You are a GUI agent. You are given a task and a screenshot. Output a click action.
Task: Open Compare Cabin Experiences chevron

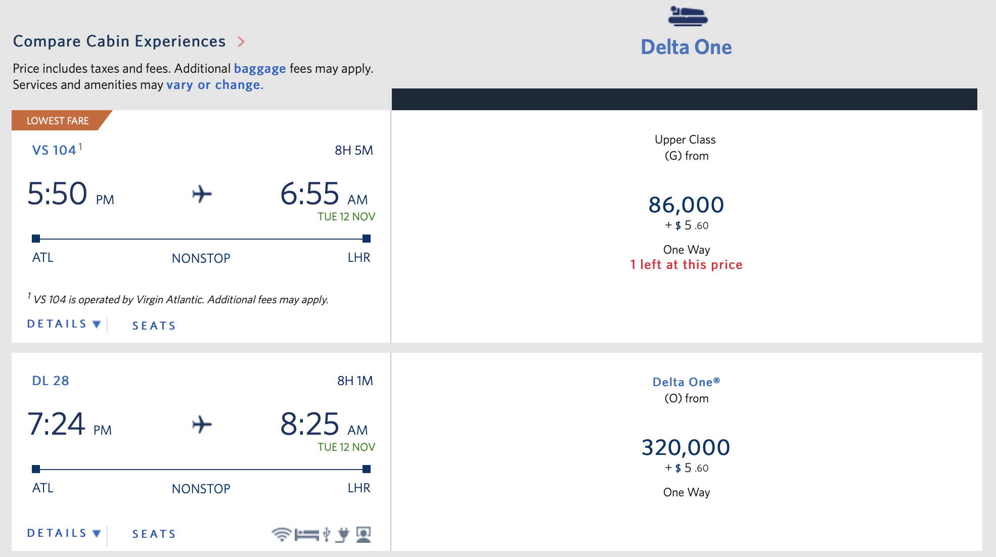tap(241, 41)
